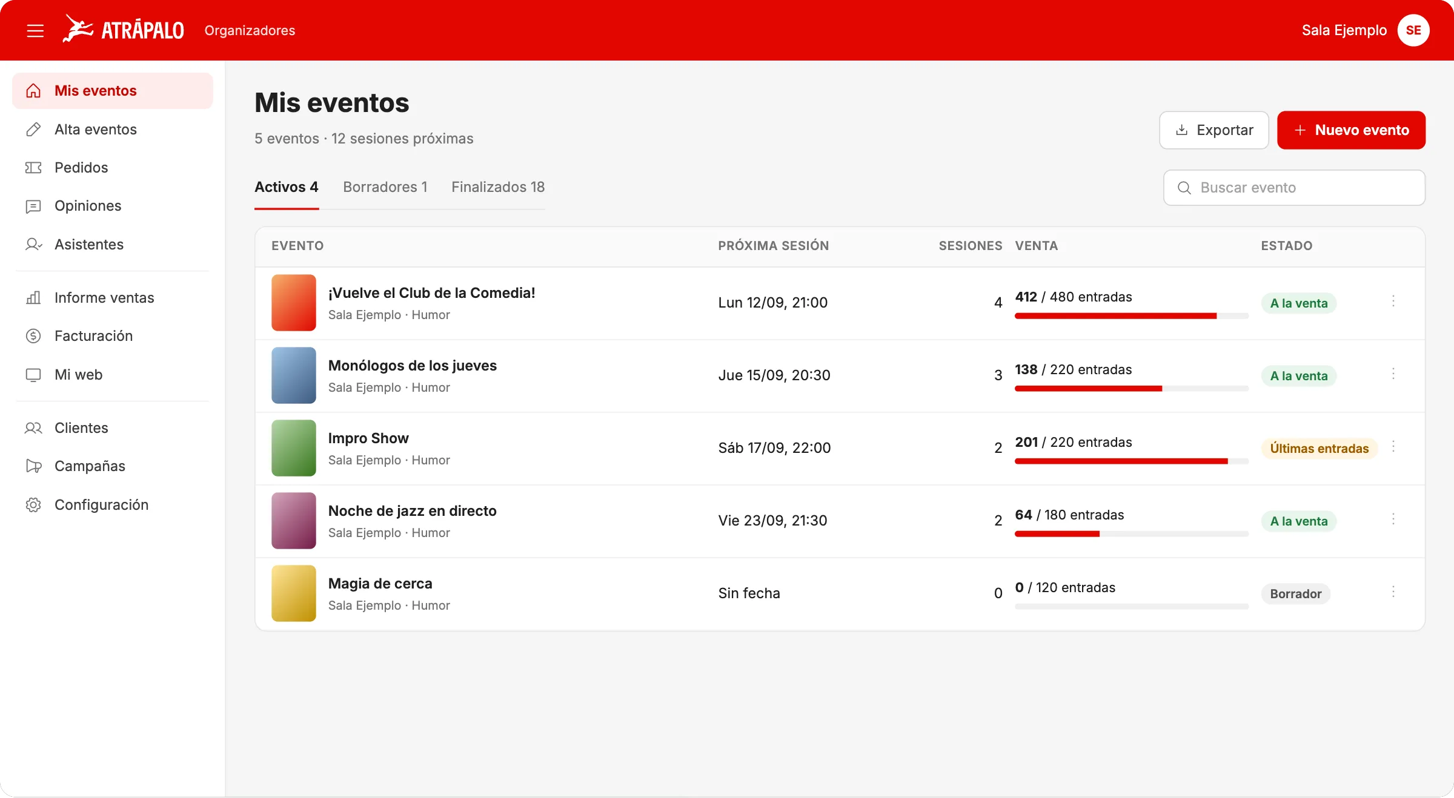Click the Últimas entradas status badge
The width and height of the screenshot is (1454, 798).
pos(1320,449)
